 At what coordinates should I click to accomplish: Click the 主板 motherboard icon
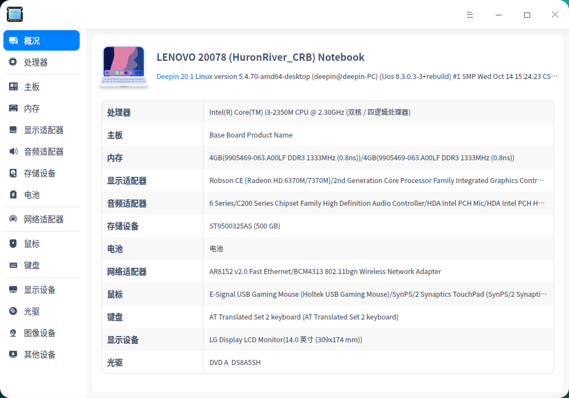point(13,86)
